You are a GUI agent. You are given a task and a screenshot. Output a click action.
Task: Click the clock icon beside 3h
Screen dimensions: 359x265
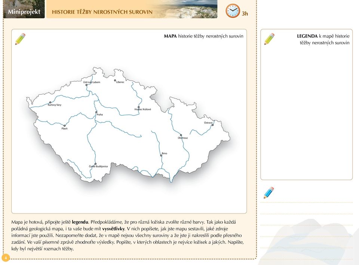(x=233, y=11)
